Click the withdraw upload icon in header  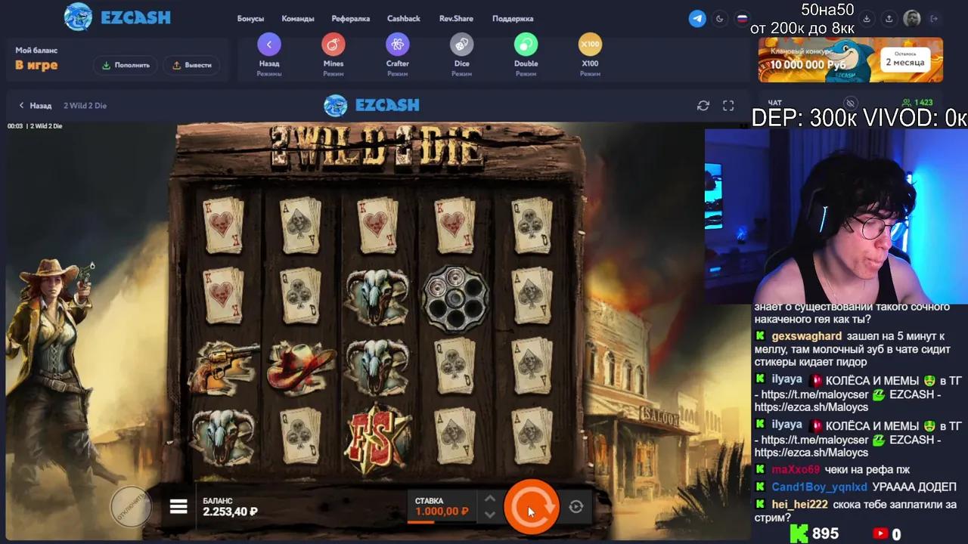pos(889,19)
